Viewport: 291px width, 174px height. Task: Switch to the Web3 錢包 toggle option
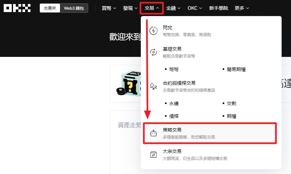[x=74, y=8]
